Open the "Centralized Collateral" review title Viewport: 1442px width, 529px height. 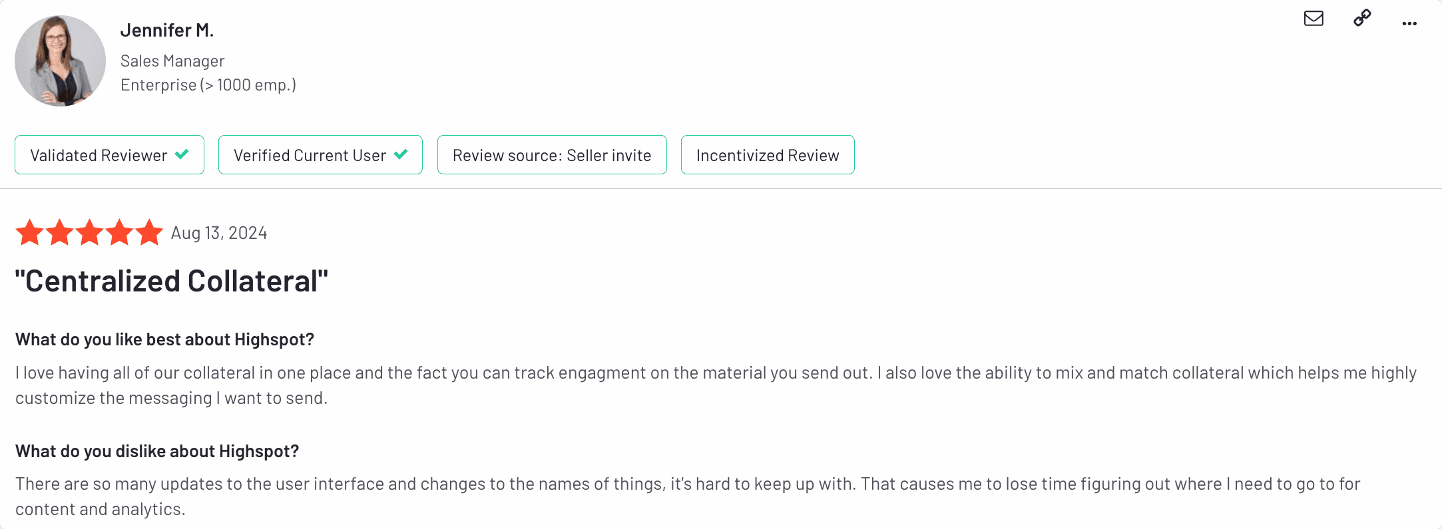tap(172, 281)
